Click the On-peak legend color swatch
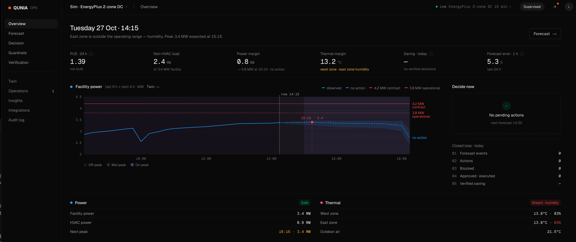576x242 pixels. point(132,165)
